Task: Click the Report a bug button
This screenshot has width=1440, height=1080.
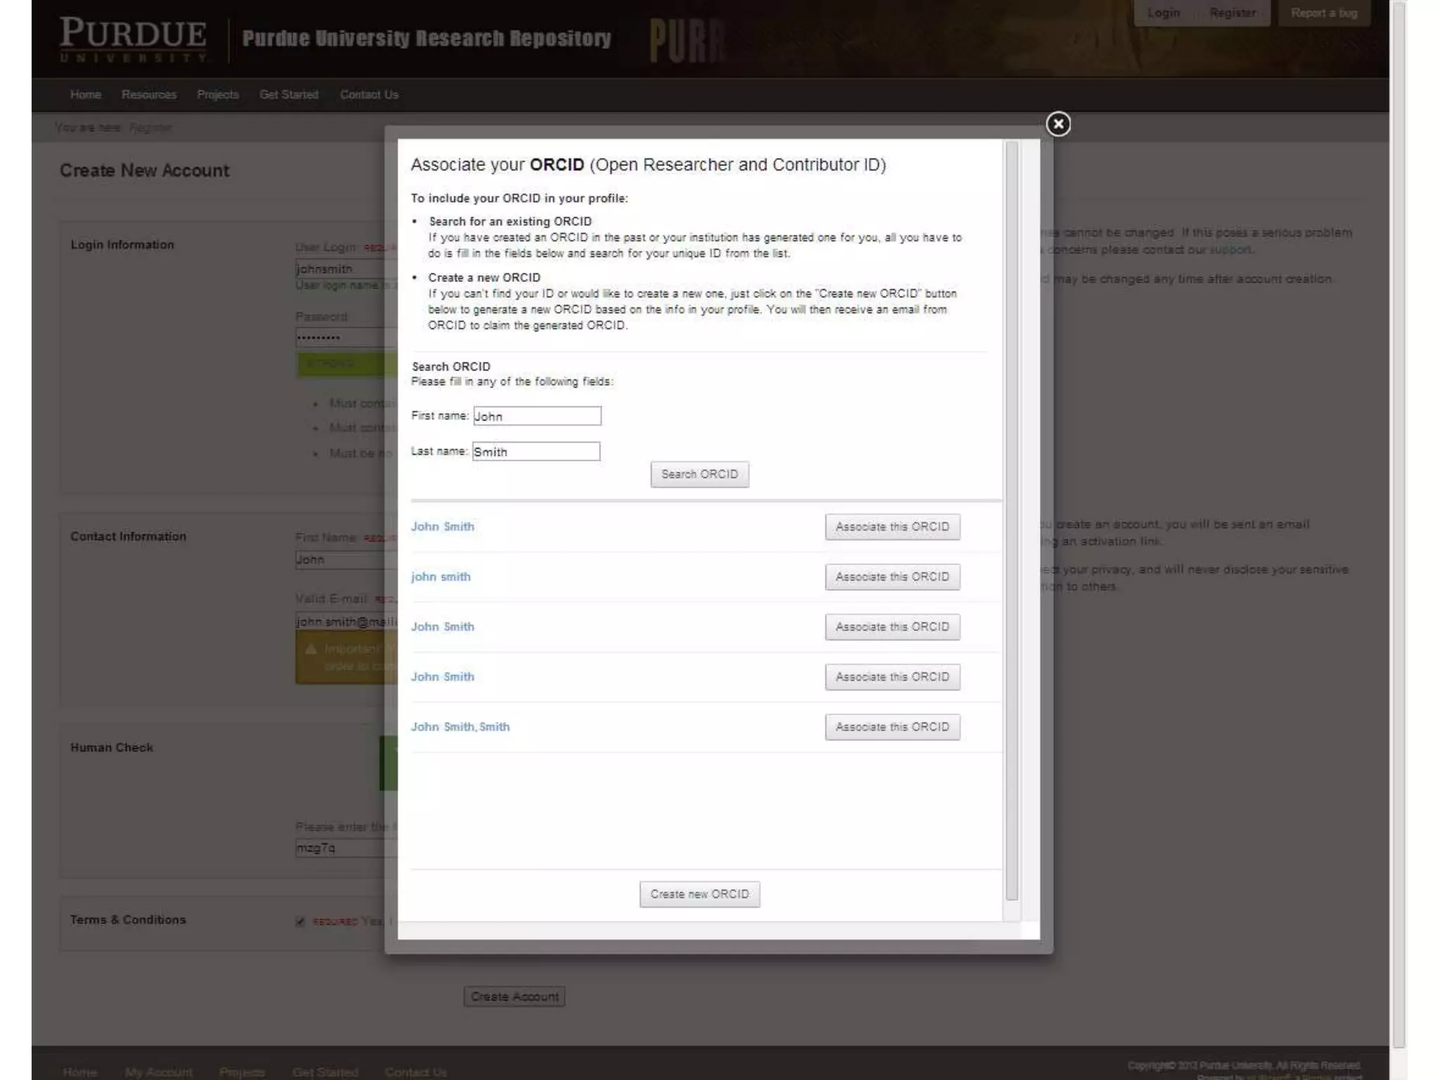Action: coord(1323,13)
